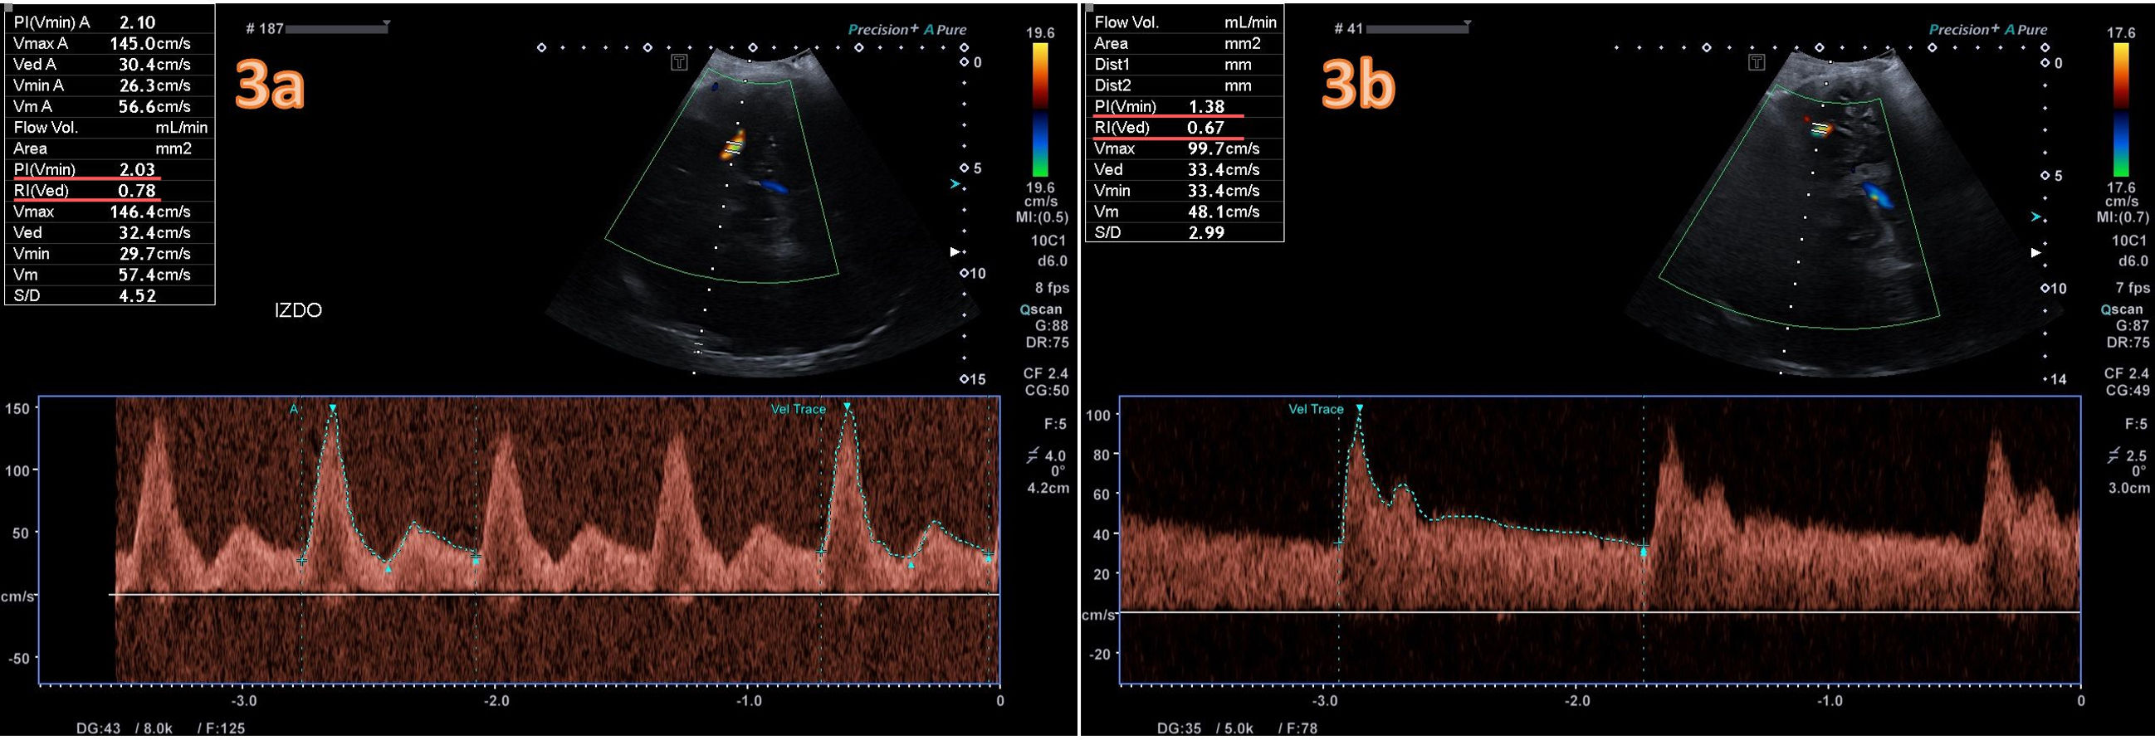Viewport: 2155px width, 740px height.
Task: Click the arrow at the #41 slider end
Action: click(1468, 23)
